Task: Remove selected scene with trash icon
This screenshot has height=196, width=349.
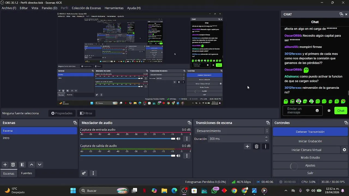Action: tap(13, 165)
